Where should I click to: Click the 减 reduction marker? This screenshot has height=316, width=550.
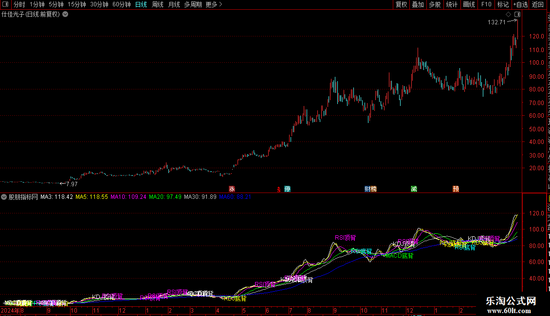414,189
